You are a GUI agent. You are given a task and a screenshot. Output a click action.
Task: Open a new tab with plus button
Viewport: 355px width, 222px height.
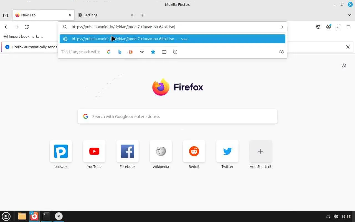click(143, 15)
